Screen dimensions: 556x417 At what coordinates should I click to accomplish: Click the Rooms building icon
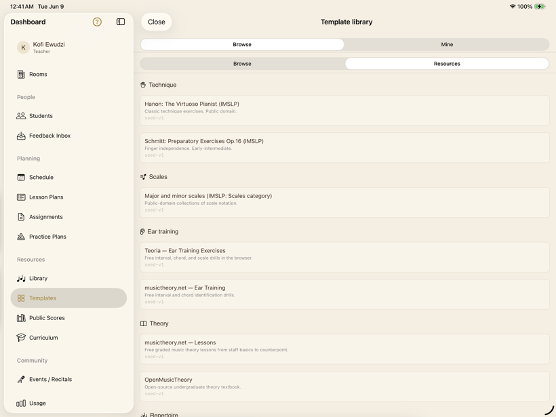pyautogui.click(x=21, y=74)
